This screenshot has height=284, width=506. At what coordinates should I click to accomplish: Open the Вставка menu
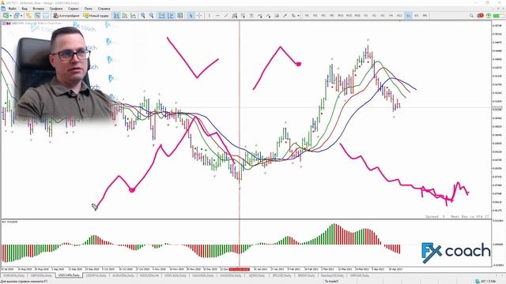tap(39, 9)
